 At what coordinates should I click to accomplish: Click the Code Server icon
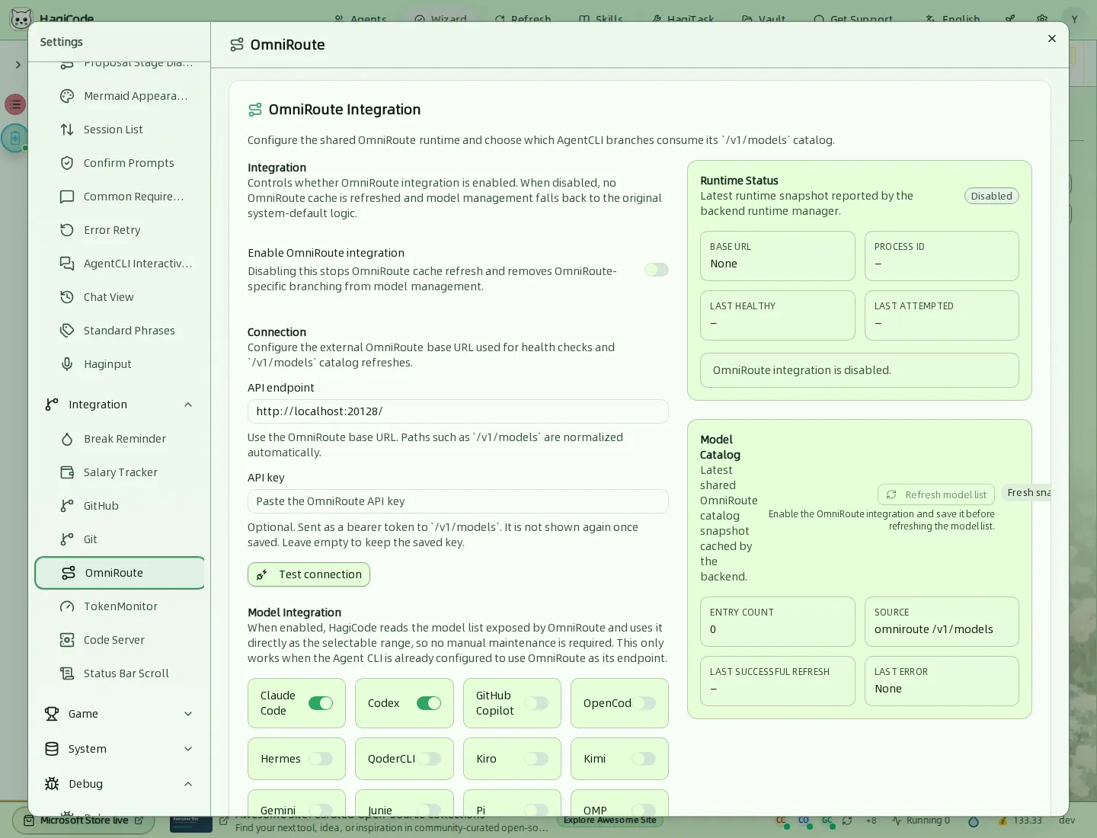pyautogui.click(x=67, y=640)
